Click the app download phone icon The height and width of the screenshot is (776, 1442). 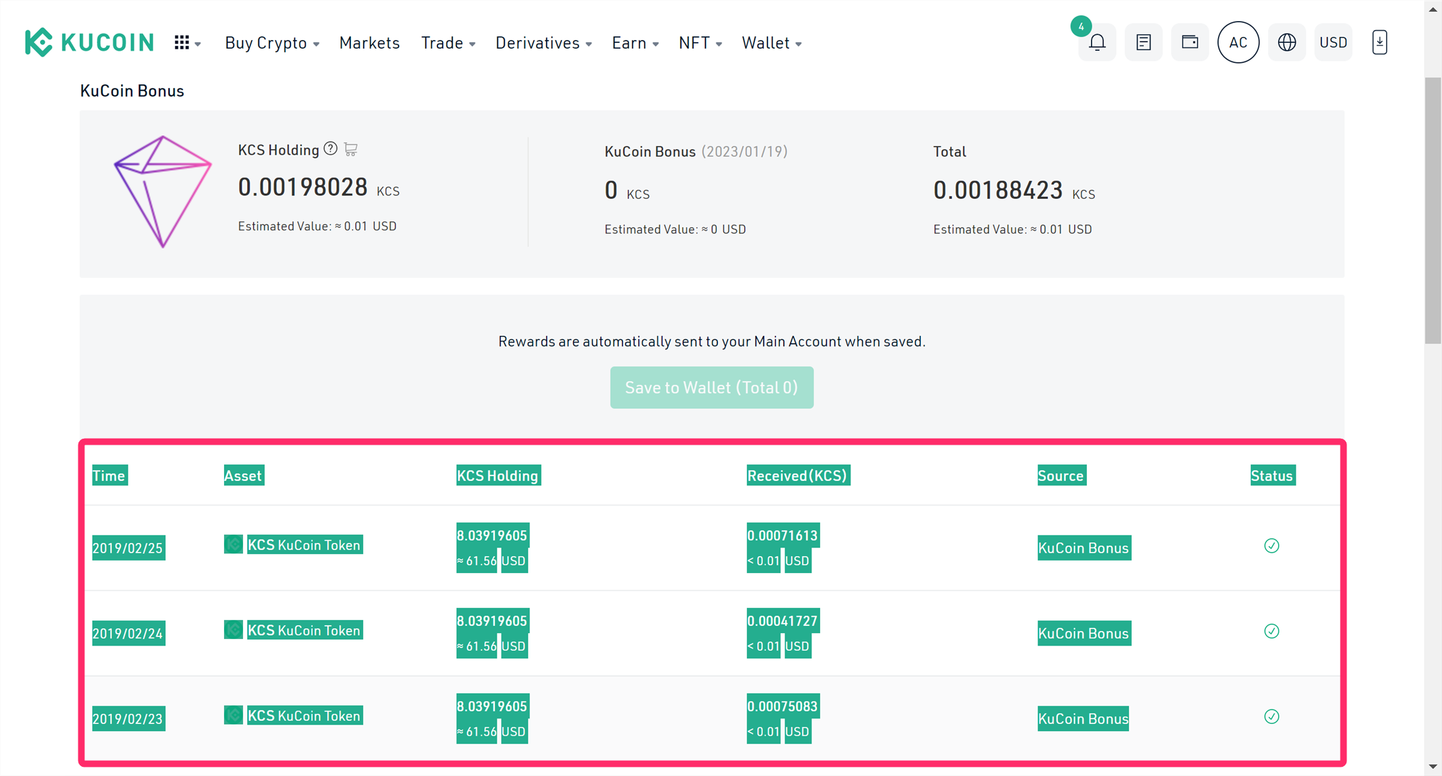click(1379, 43)
